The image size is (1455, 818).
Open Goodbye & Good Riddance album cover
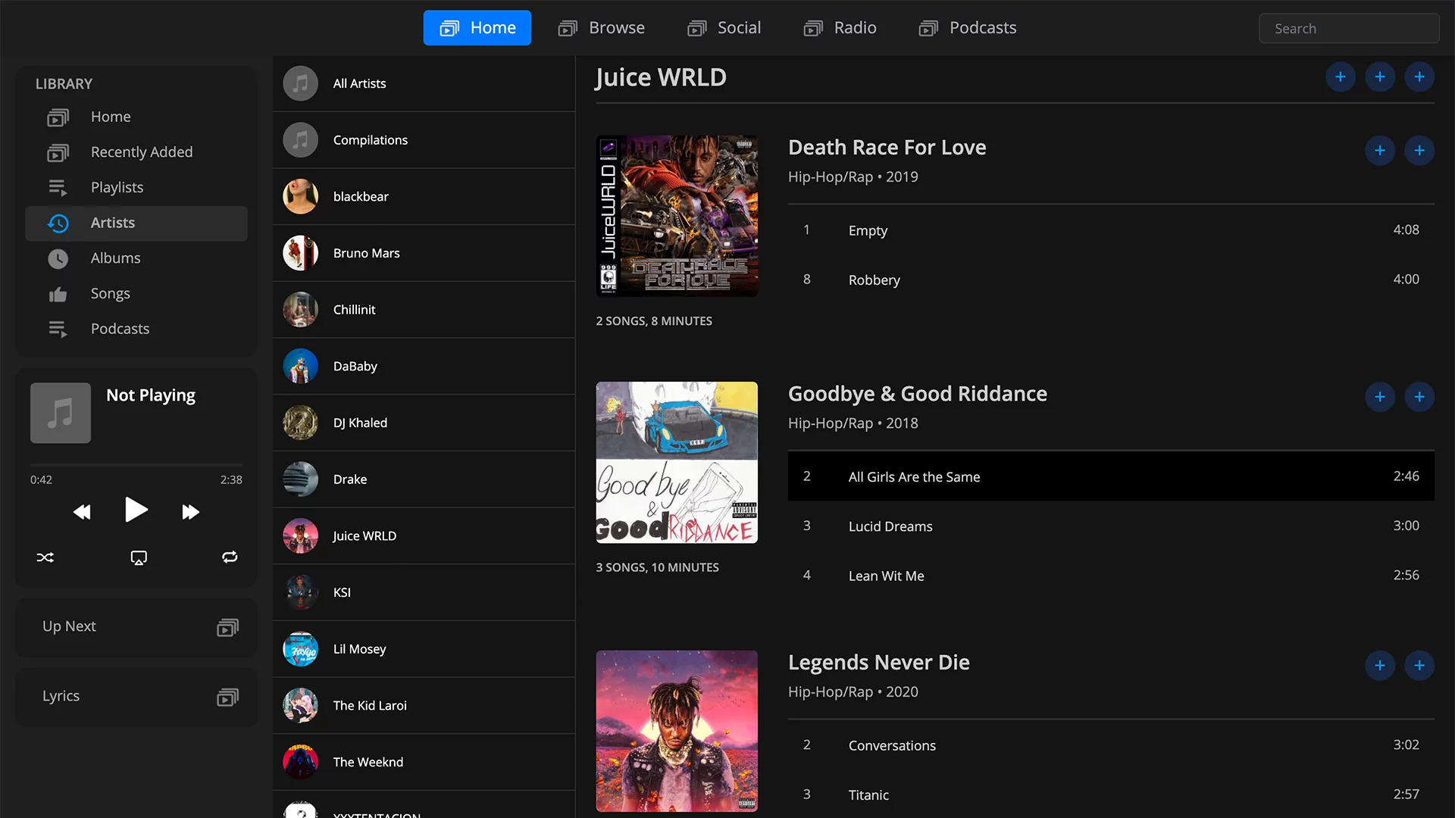677,463
